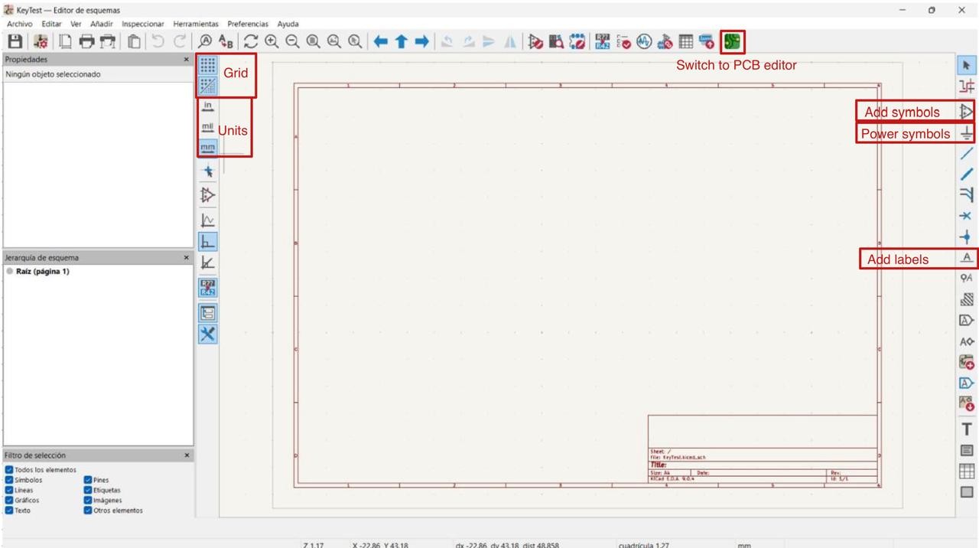Open the simulator icon in top toolbar
The width and height of the screenshot is (979, 548).
pyautogui.click(x=644, y=41)
